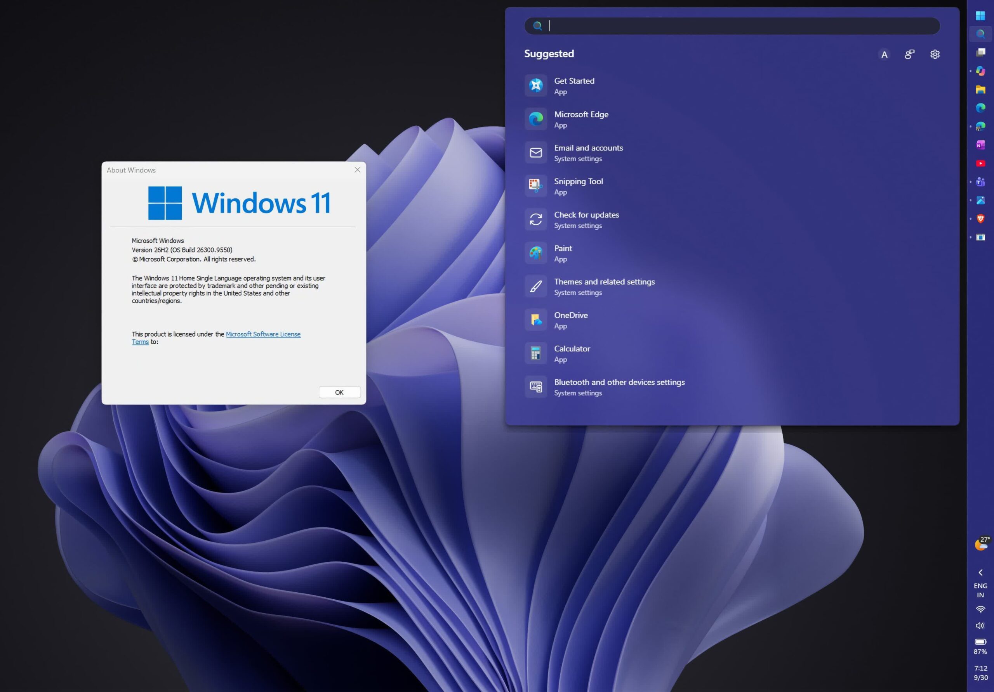Open Microsoft Teams from the taskbar
This screenshot has height=692, width=994.
(x=980, y=182)
